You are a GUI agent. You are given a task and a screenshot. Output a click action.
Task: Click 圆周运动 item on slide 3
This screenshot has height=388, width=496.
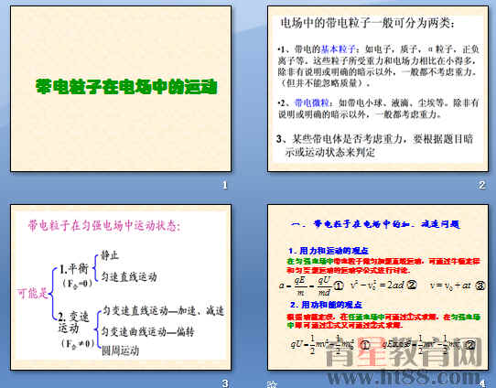coord(120,350)
